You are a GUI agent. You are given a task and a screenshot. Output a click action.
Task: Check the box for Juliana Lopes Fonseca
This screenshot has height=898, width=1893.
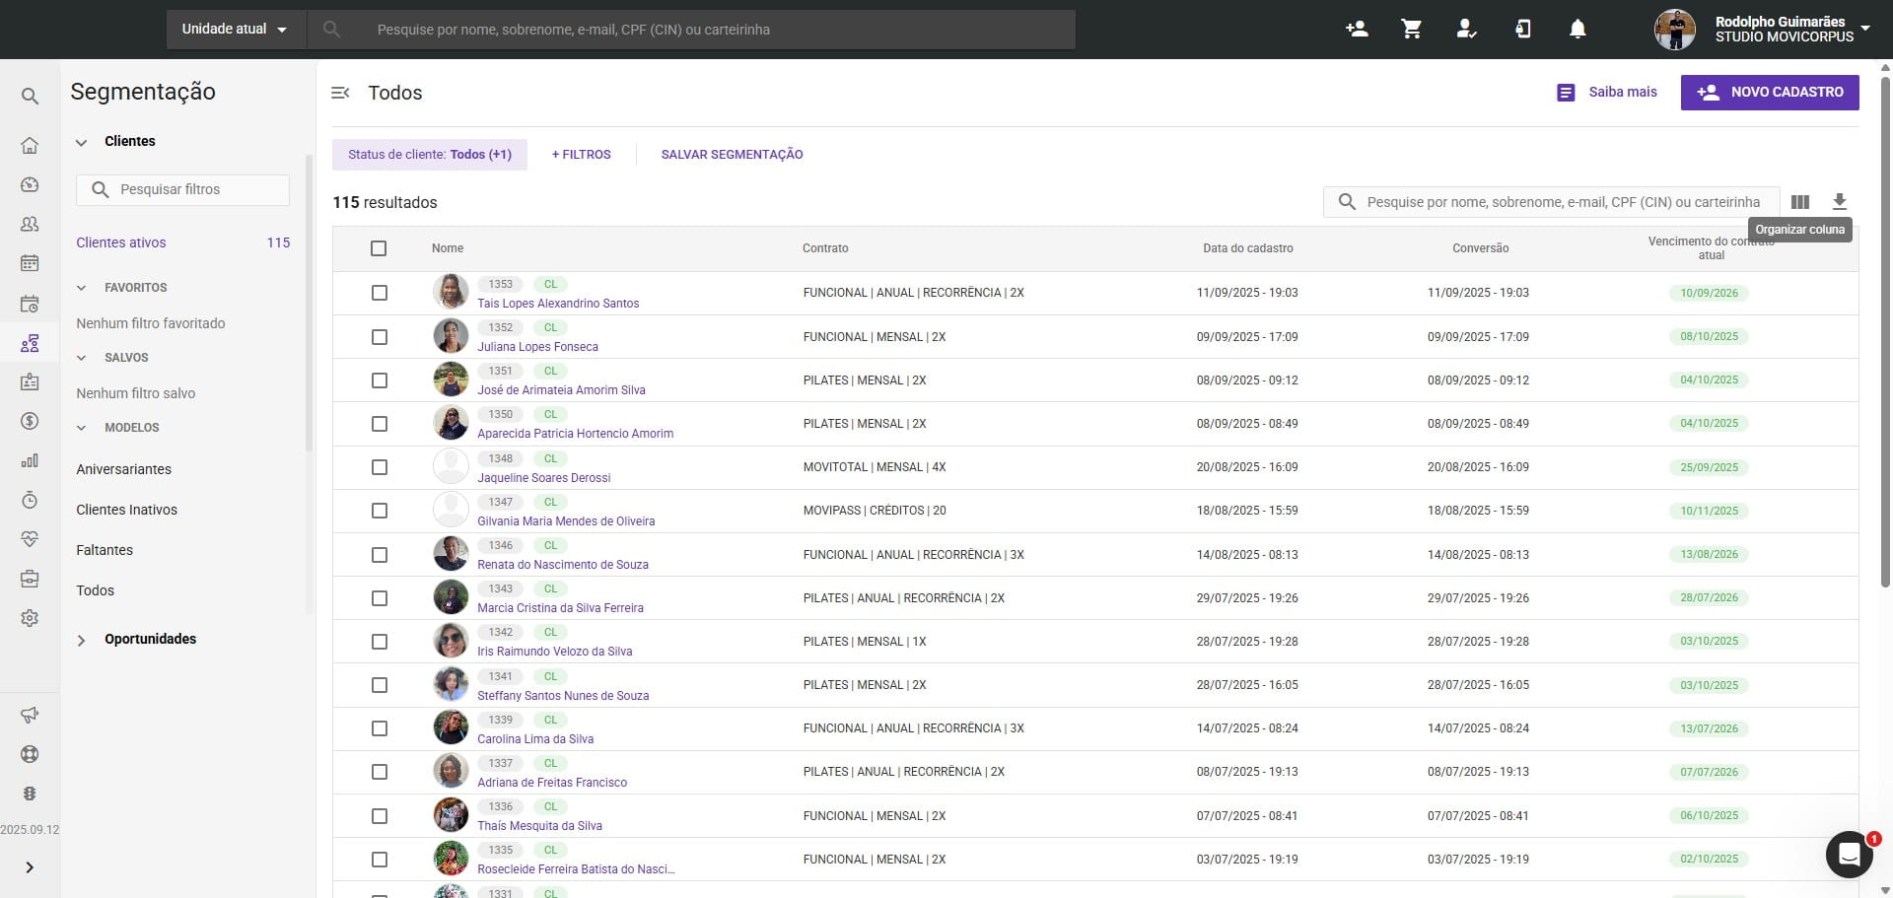380,337
